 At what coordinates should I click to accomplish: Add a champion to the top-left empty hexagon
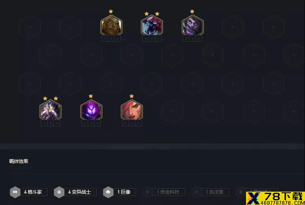pos(30,27)
